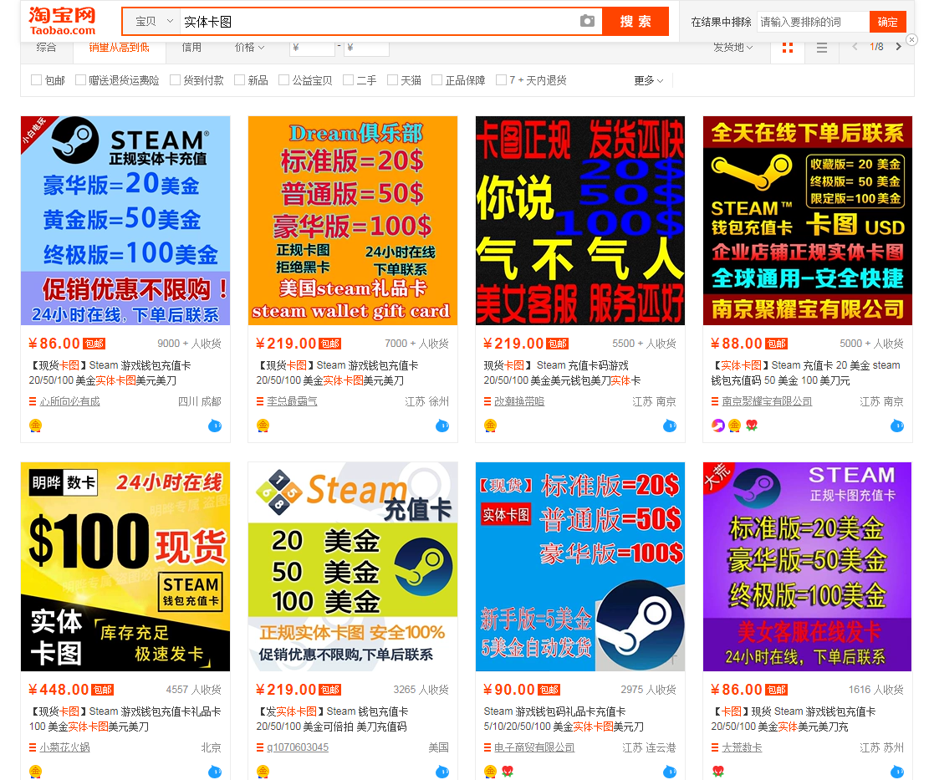
Task: Click shop menu icon beside 小菊花火锅
Action: (33, 747)
